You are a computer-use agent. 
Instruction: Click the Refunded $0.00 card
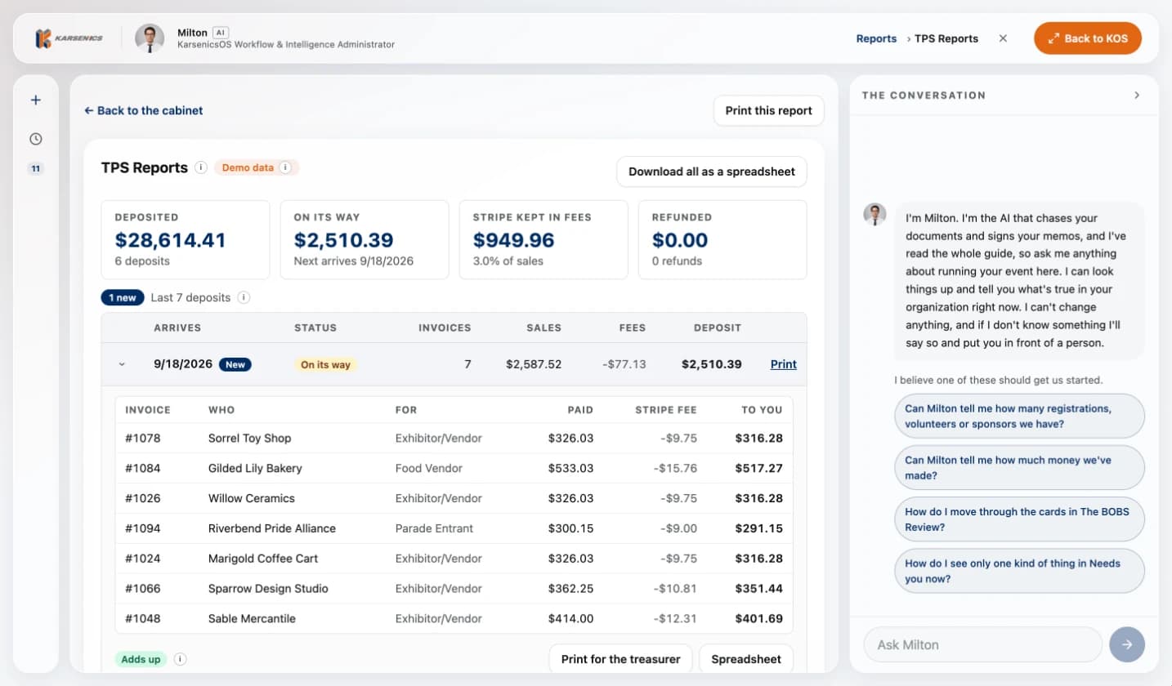722,239
